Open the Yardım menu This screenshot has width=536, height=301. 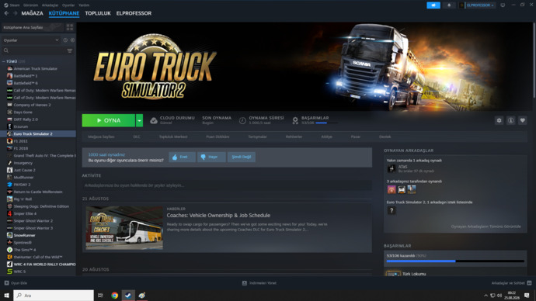(x=84, y=5)
